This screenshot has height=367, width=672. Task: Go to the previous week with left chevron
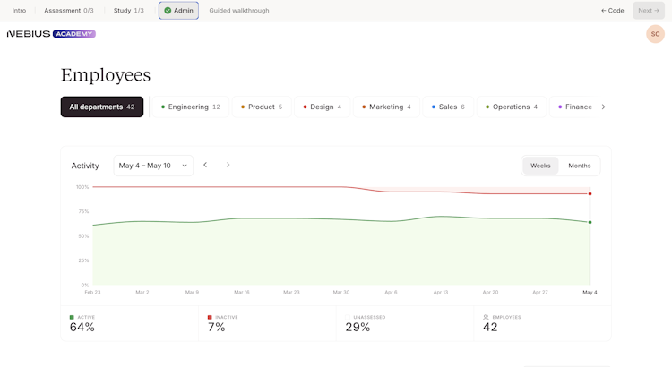pos(205,165)
